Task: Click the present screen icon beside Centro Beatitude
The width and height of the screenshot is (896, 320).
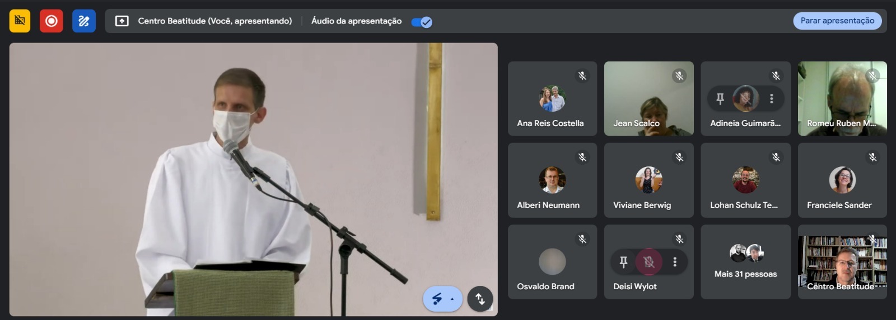Action: pos(122,21)
